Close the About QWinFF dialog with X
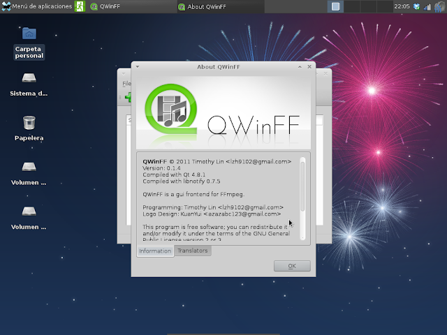The height and width of the screenshot is (335, 447). [x=309, y=67]
